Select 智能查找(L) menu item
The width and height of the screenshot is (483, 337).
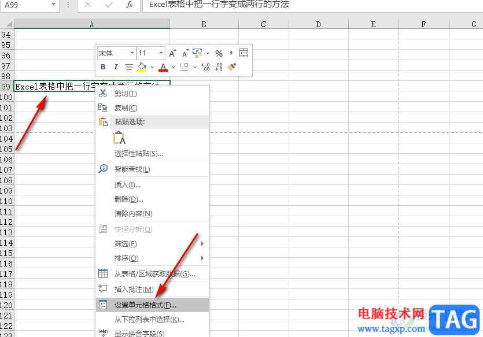coord(153,169)
